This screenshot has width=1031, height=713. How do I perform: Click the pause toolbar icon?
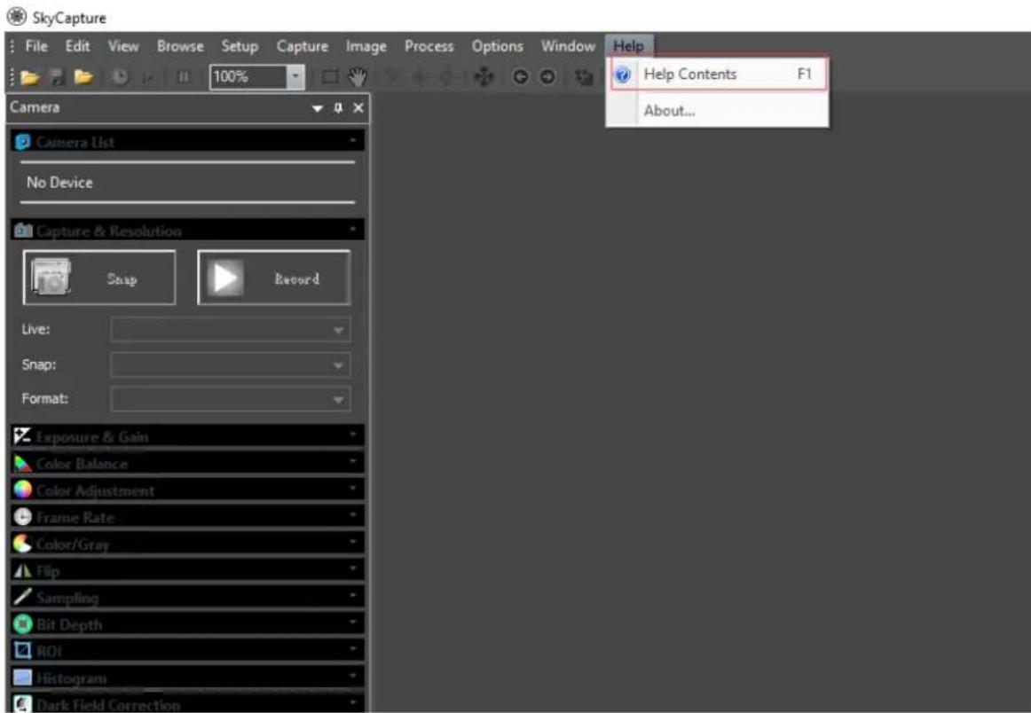[x=184, y=77]
